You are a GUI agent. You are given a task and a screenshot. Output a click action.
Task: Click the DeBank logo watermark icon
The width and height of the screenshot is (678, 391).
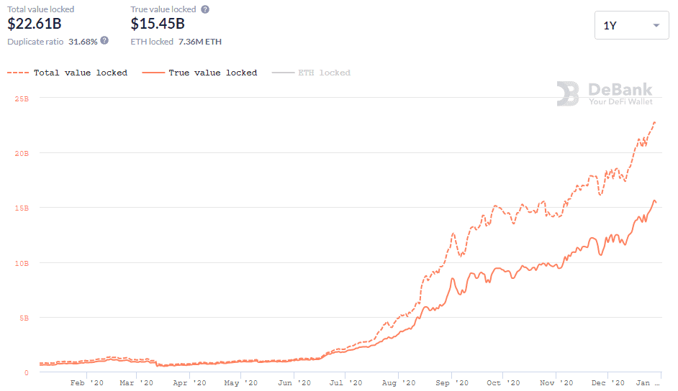pos(568,93)
